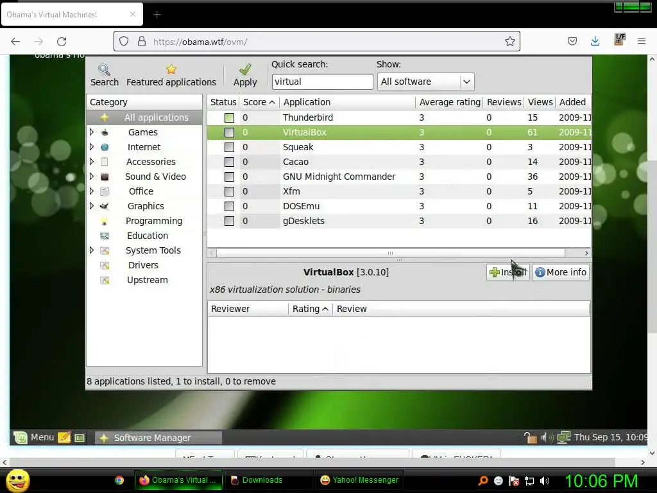Reload the obama.wtf page
The image size is (657, 493).
tap(62, 42)
